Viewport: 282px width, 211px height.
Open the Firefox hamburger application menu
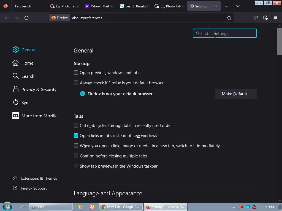pyautogui.click(x=275, y=18)
